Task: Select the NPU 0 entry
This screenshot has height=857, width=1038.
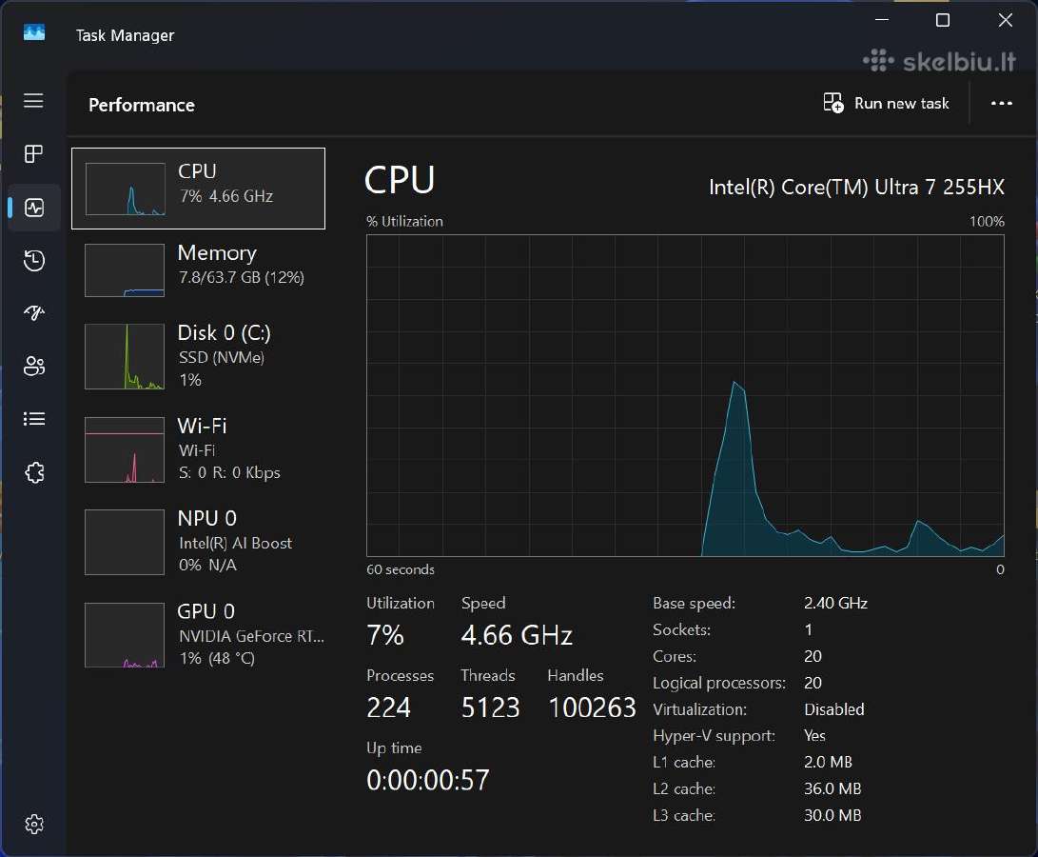Action: pyautogui.click(x=198, y=542)
